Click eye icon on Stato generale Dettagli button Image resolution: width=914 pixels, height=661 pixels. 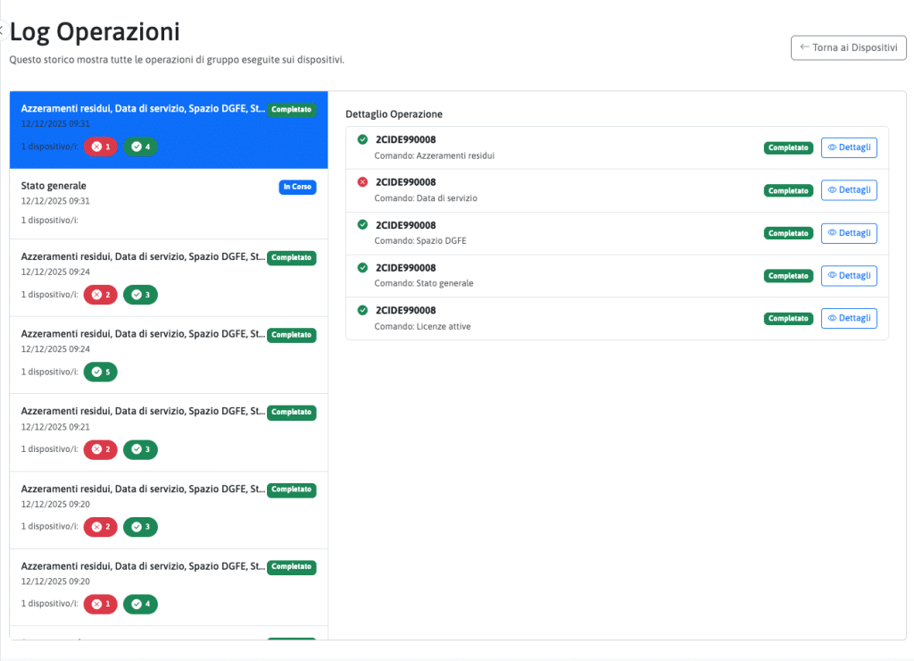pyautogui.click(x=833, y=276)
